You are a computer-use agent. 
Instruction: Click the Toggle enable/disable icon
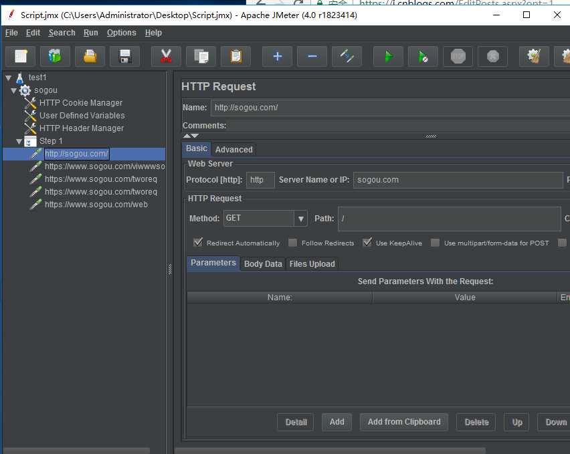point(347,56)
